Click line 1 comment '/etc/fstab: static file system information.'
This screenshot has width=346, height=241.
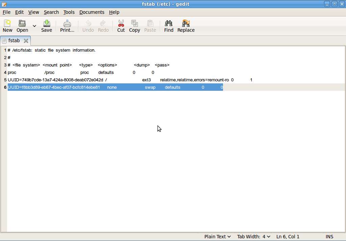pos(54,50)
